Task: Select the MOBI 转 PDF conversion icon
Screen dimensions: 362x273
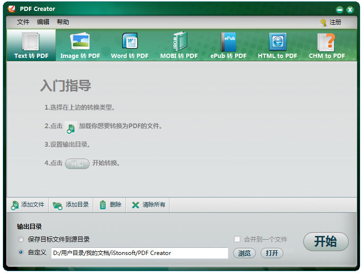Action: point(179,43)
